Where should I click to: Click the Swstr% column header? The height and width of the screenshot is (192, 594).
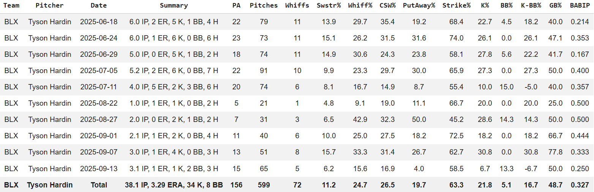pyautogui.click(x=329, y=6)
